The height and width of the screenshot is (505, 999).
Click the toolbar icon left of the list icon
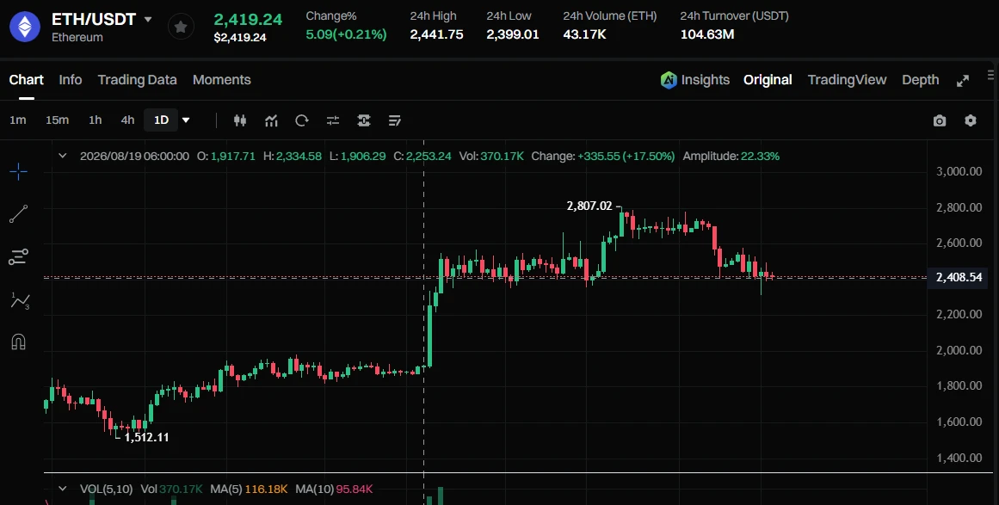[364, 120]
